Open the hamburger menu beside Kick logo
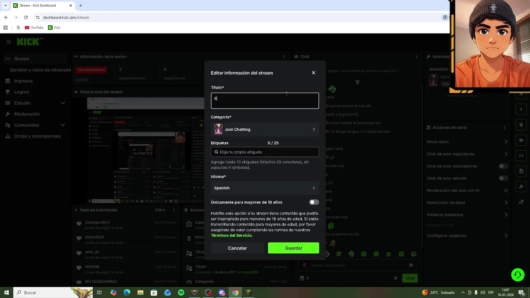 point(9,42)
